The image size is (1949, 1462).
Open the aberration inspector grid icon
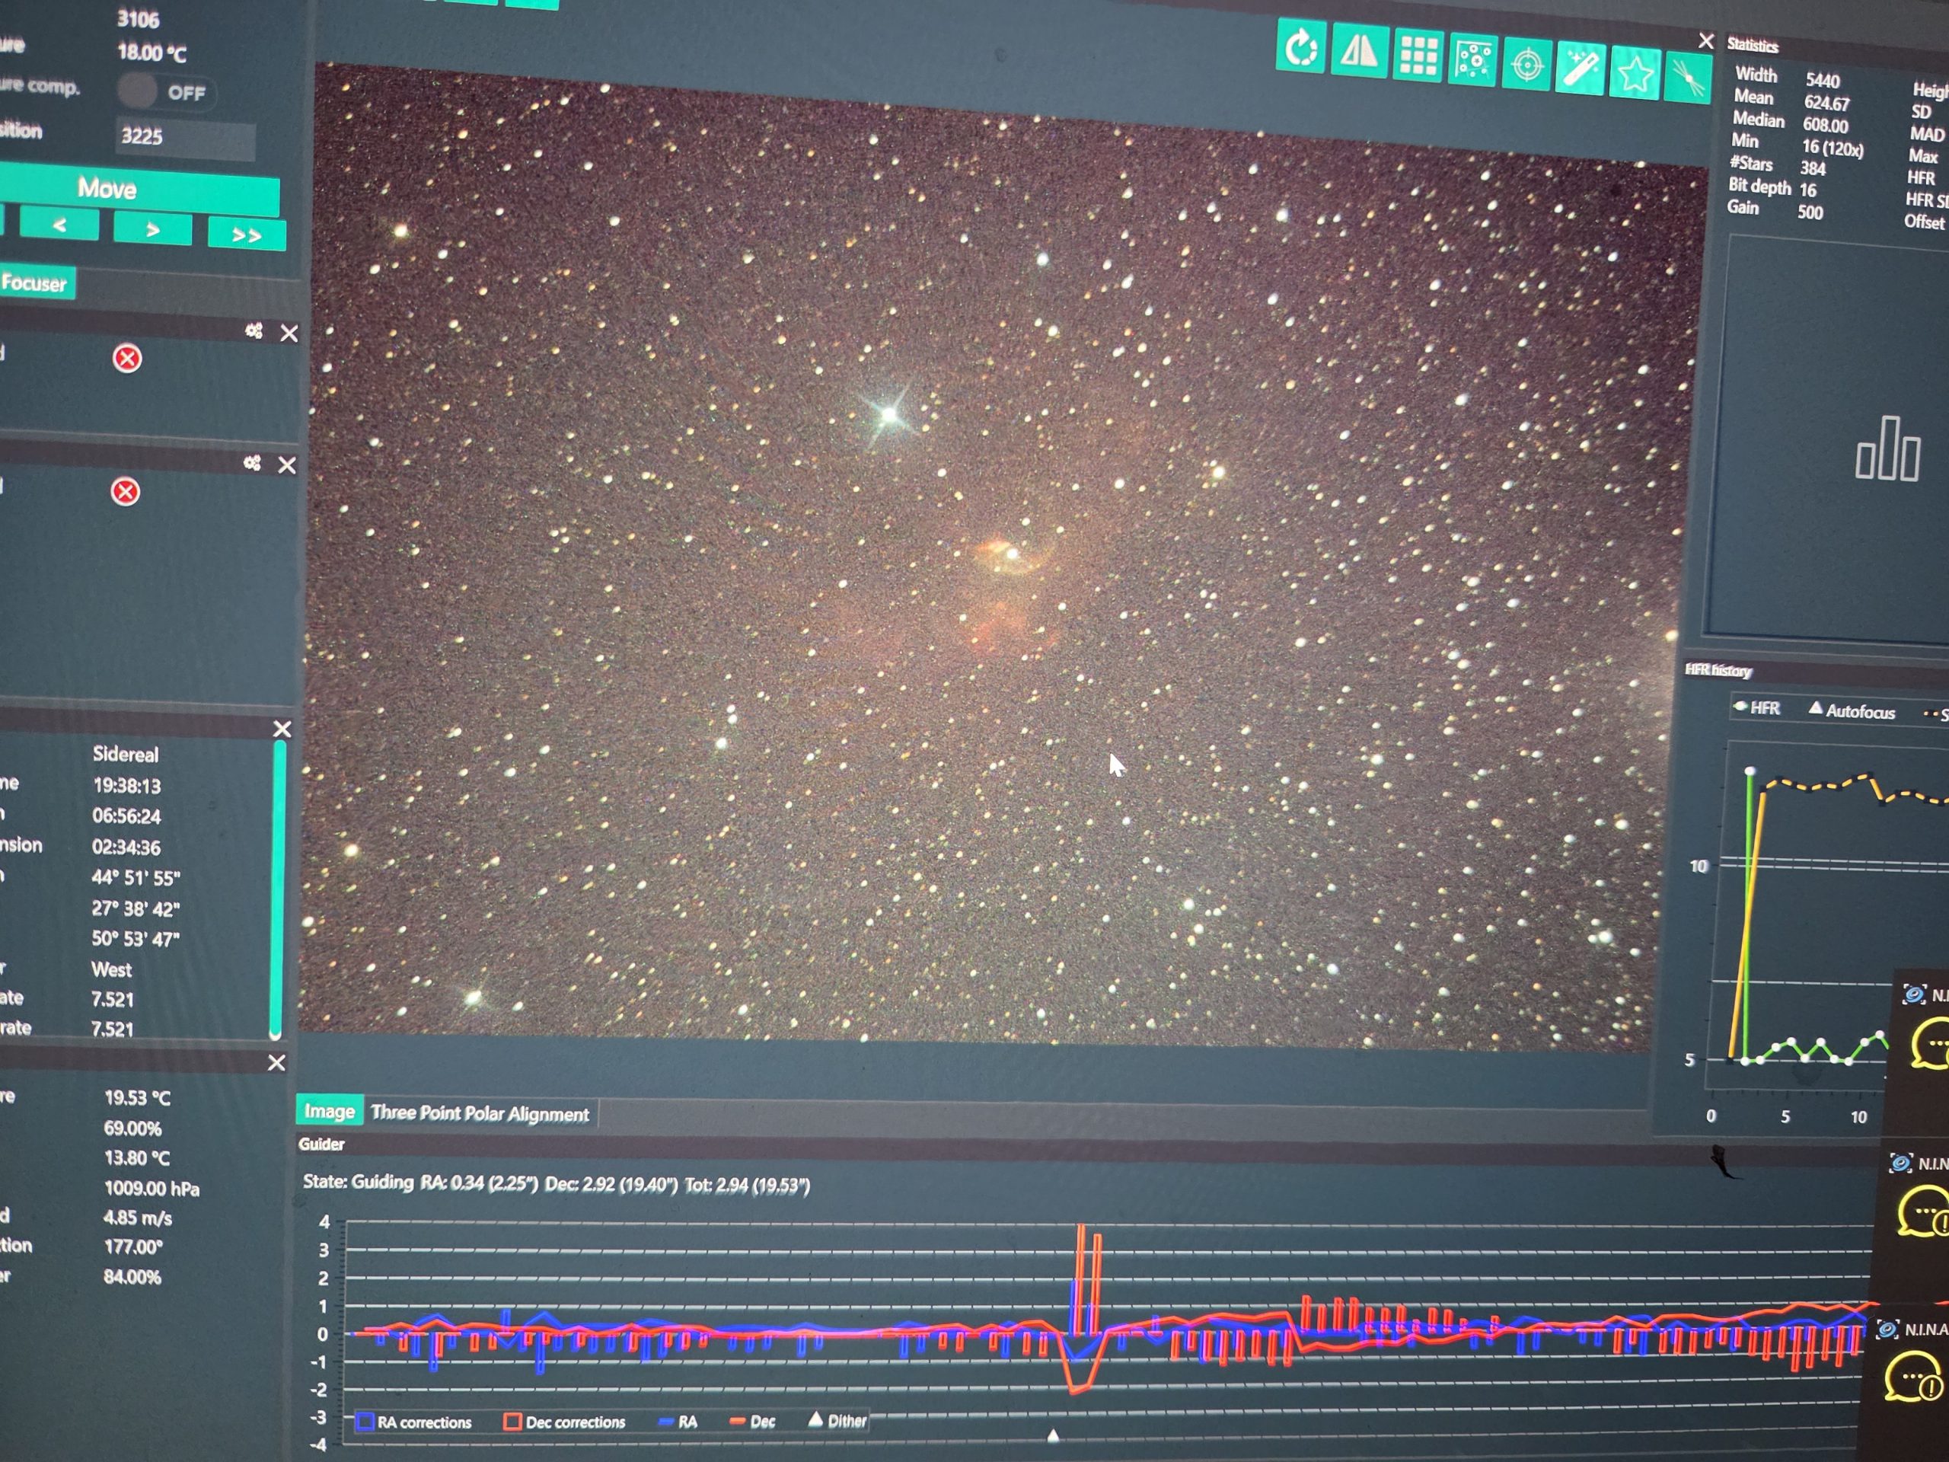(1418, 56)
